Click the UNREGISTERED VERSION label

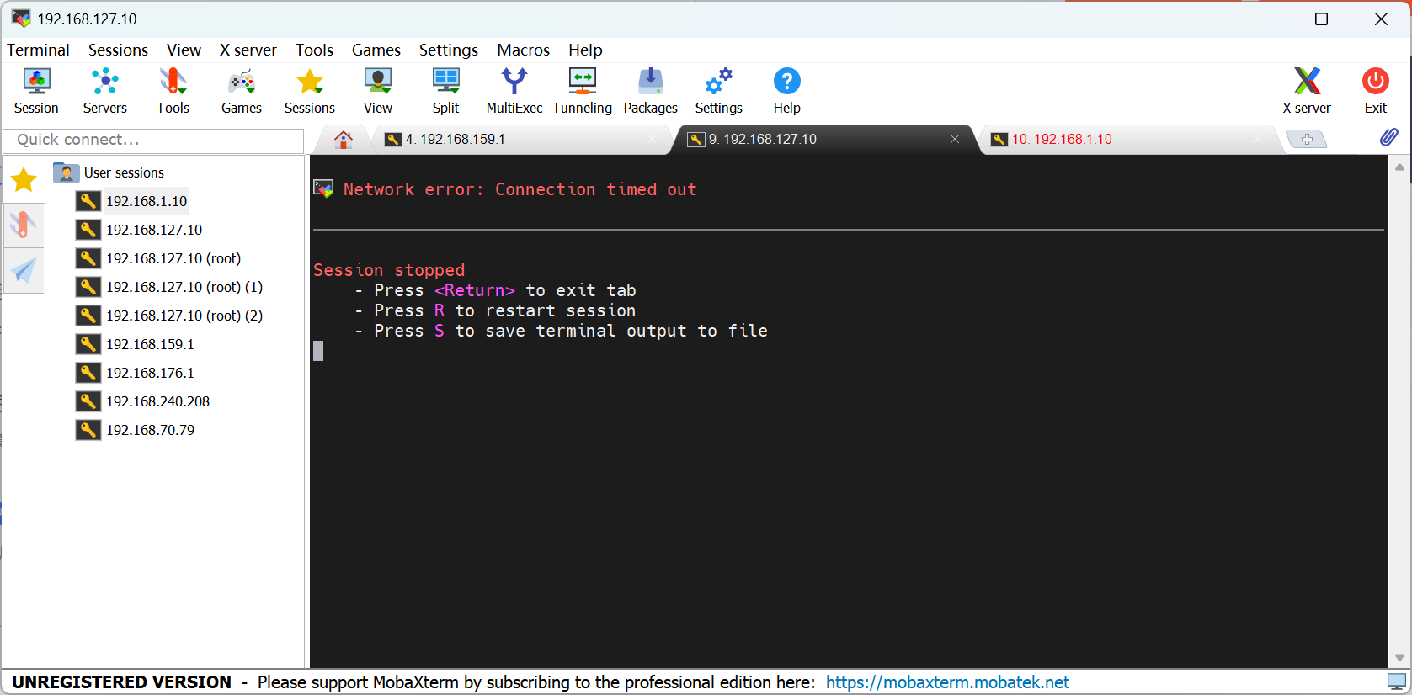[x=121, y=682]
